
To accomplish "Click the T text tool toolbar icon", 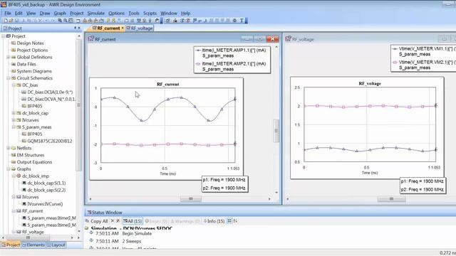I will click(242, 21).
